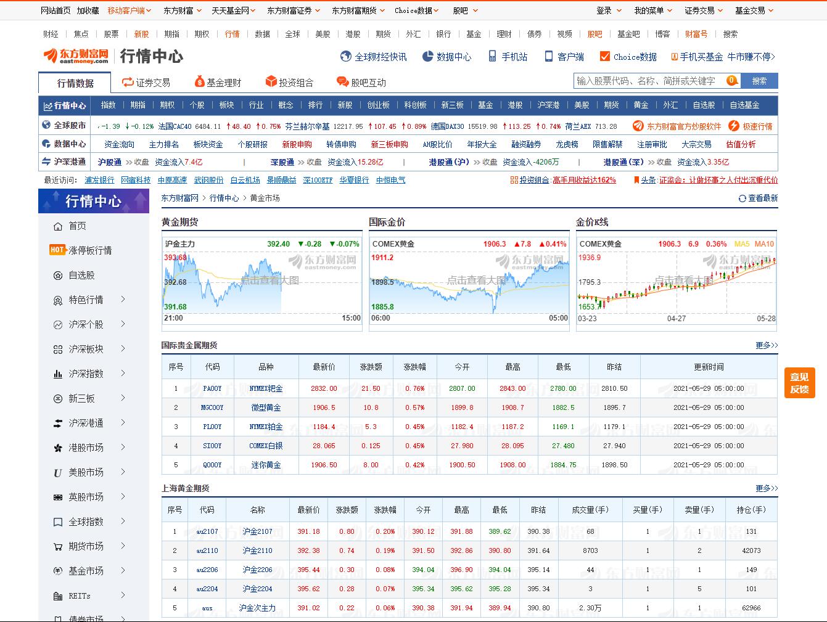Click the 极速行情 lightning icon
Viewport: 827px width, 622px height.
(733, 126)
